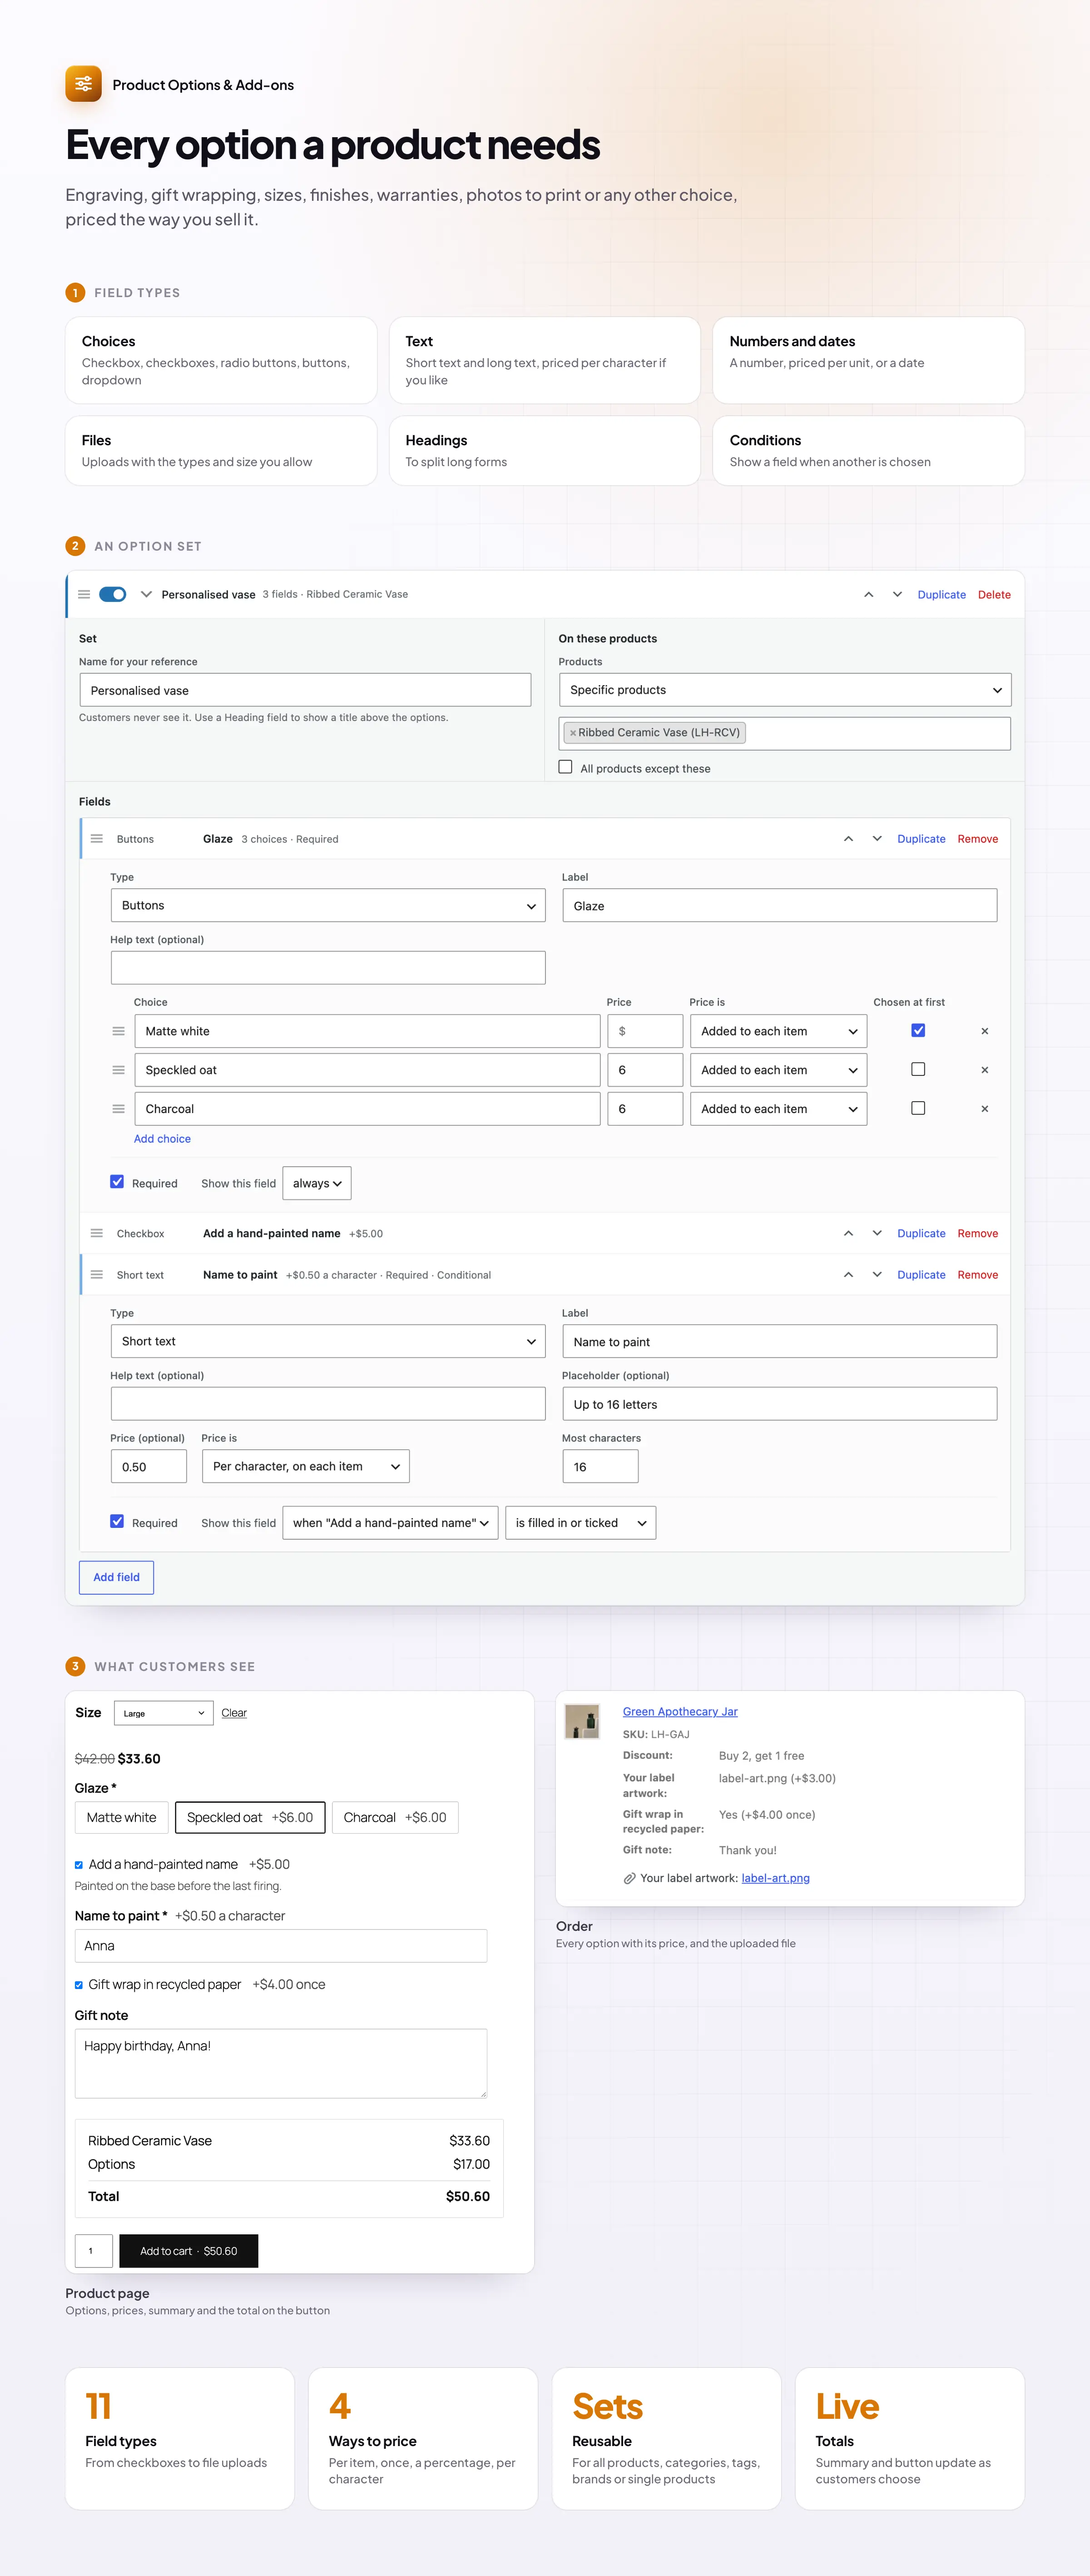This screenshot has width=1090, height=2576.
Task: Check All products except these
Action: [565, 767]
